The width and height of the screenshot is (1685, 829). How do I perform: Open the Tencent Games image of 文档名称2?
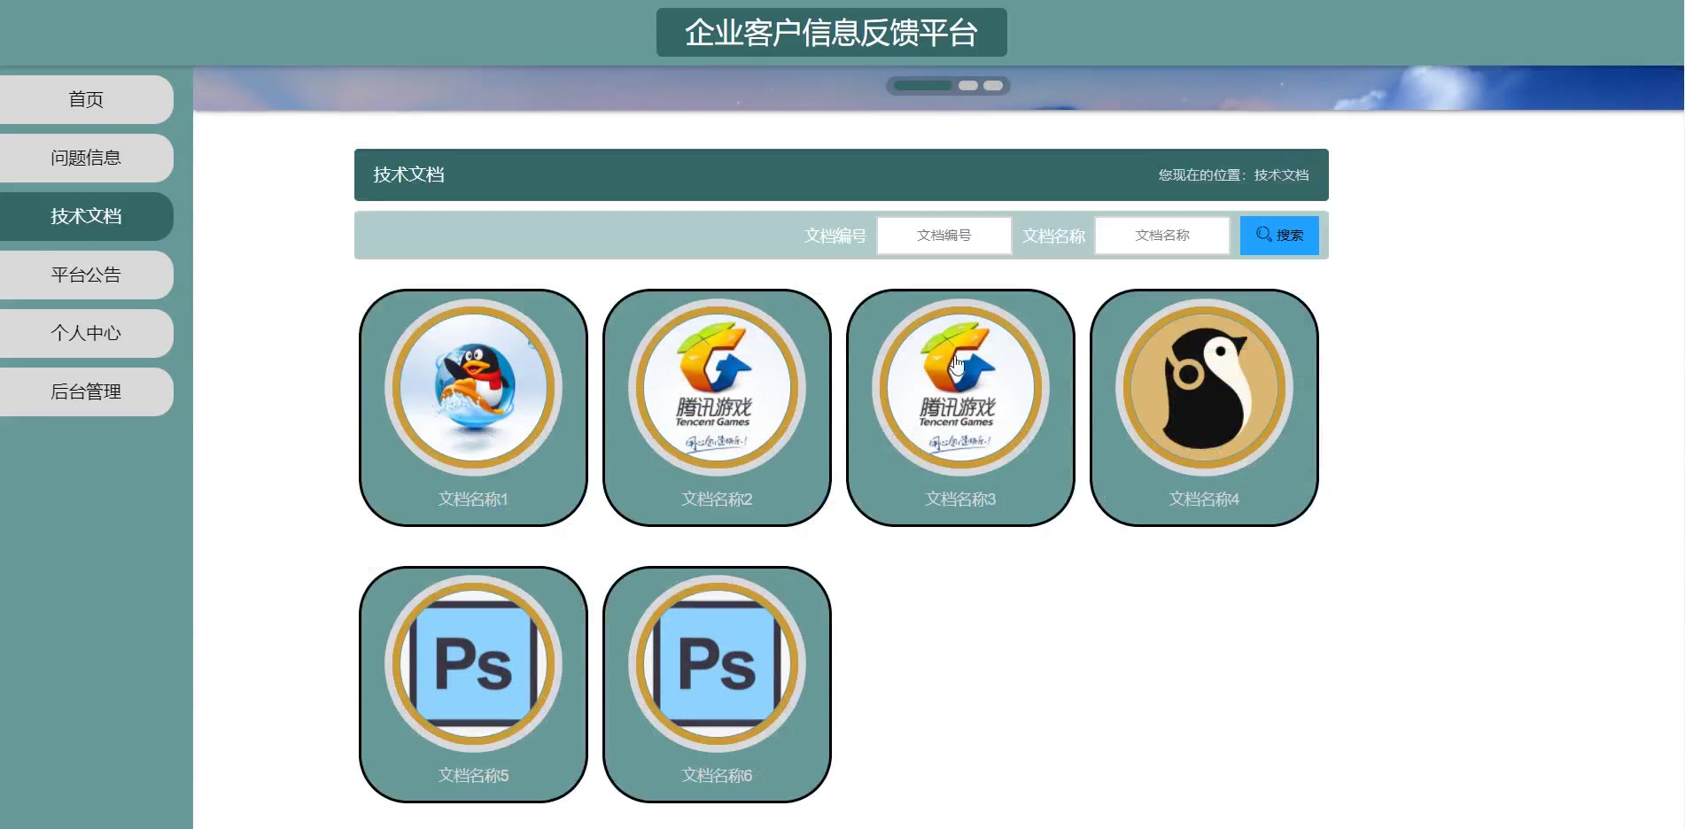(717, 387)
